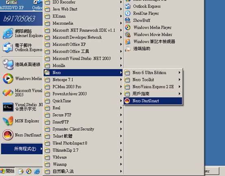This screenshot has height=176, width=225.
Task: Click the Windows Movie Maker icon
Action: pos(128,35)
